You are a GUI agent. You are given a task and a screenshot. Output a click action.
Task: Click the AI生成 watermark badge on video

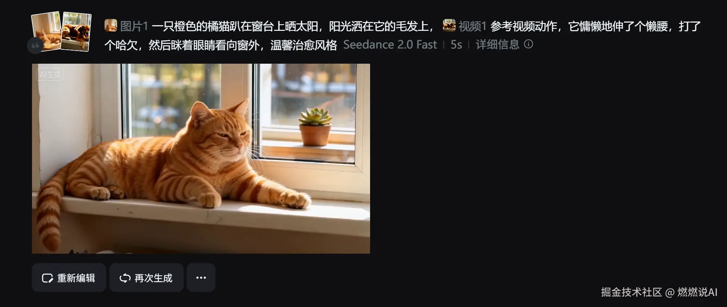[x=50, y=74]
